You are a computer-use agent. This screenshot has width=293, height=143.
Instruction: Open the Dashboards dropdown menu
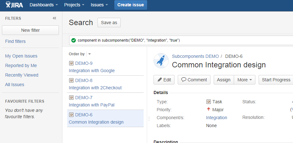point(44,5)
